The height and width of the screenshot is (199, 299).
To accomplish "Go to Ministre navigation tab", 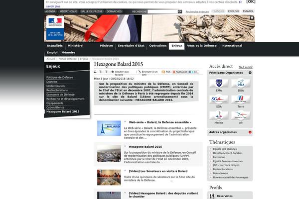I will pyautogui.click(x=107, y=46).
